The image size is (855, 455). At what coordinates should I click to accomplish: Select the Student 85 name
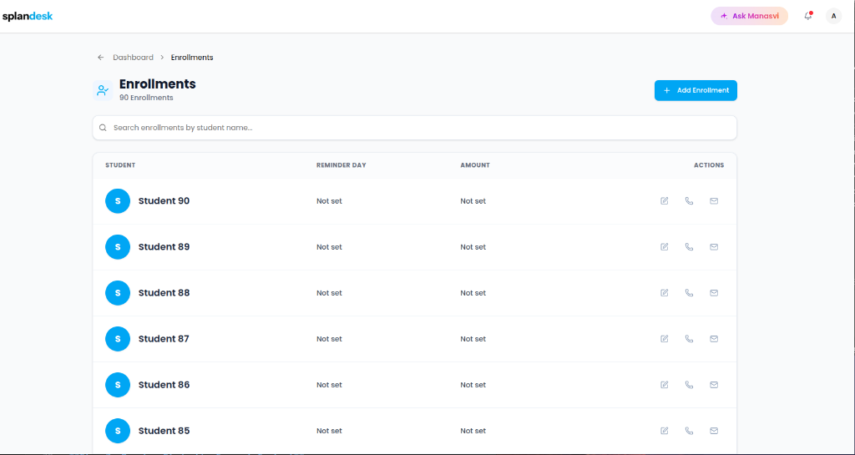(164, 431)
